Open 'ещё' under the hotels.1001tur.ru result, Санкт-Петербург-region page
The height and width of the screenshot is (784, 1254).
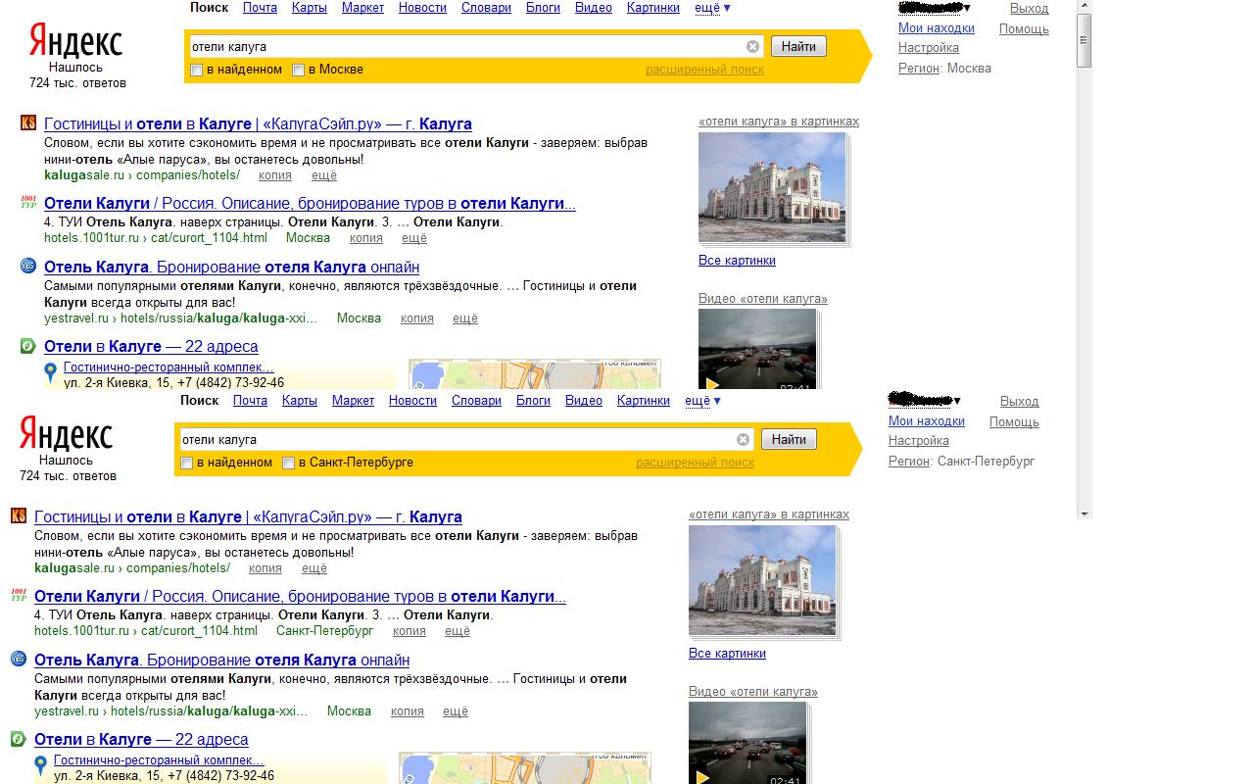[458, 631]
